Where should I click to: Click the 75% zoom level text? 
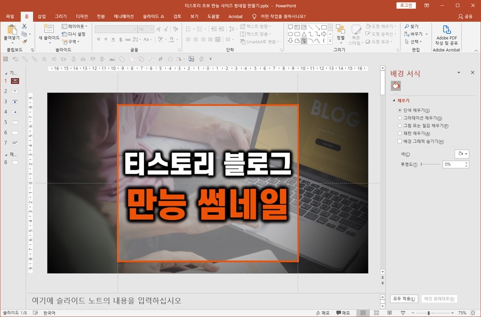coord(462,313)
